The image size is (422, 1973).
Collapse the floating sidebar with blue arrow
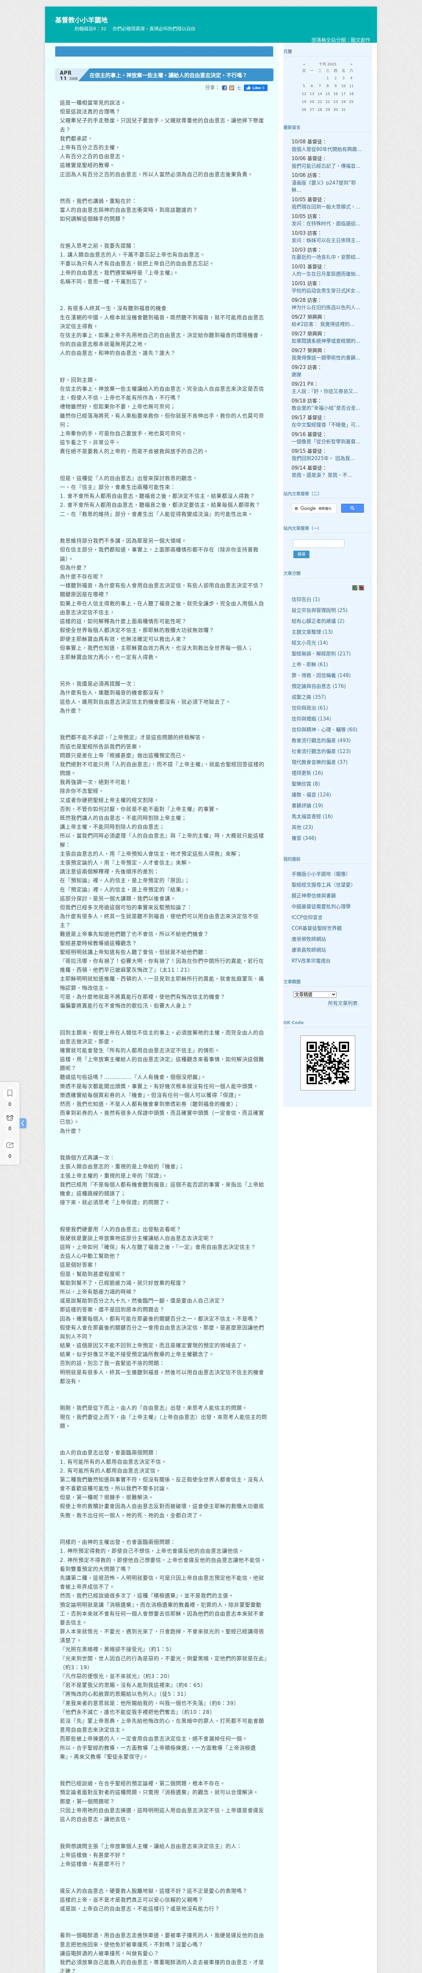(23, 1123)
